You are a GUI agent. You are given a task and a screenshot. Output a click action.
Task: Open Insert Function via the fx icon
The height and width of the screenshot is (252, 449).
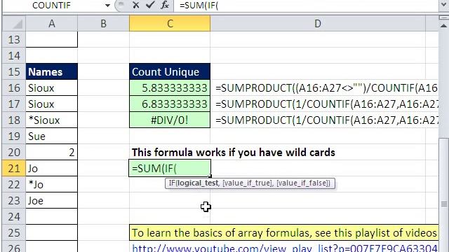[x=165, y=5]
